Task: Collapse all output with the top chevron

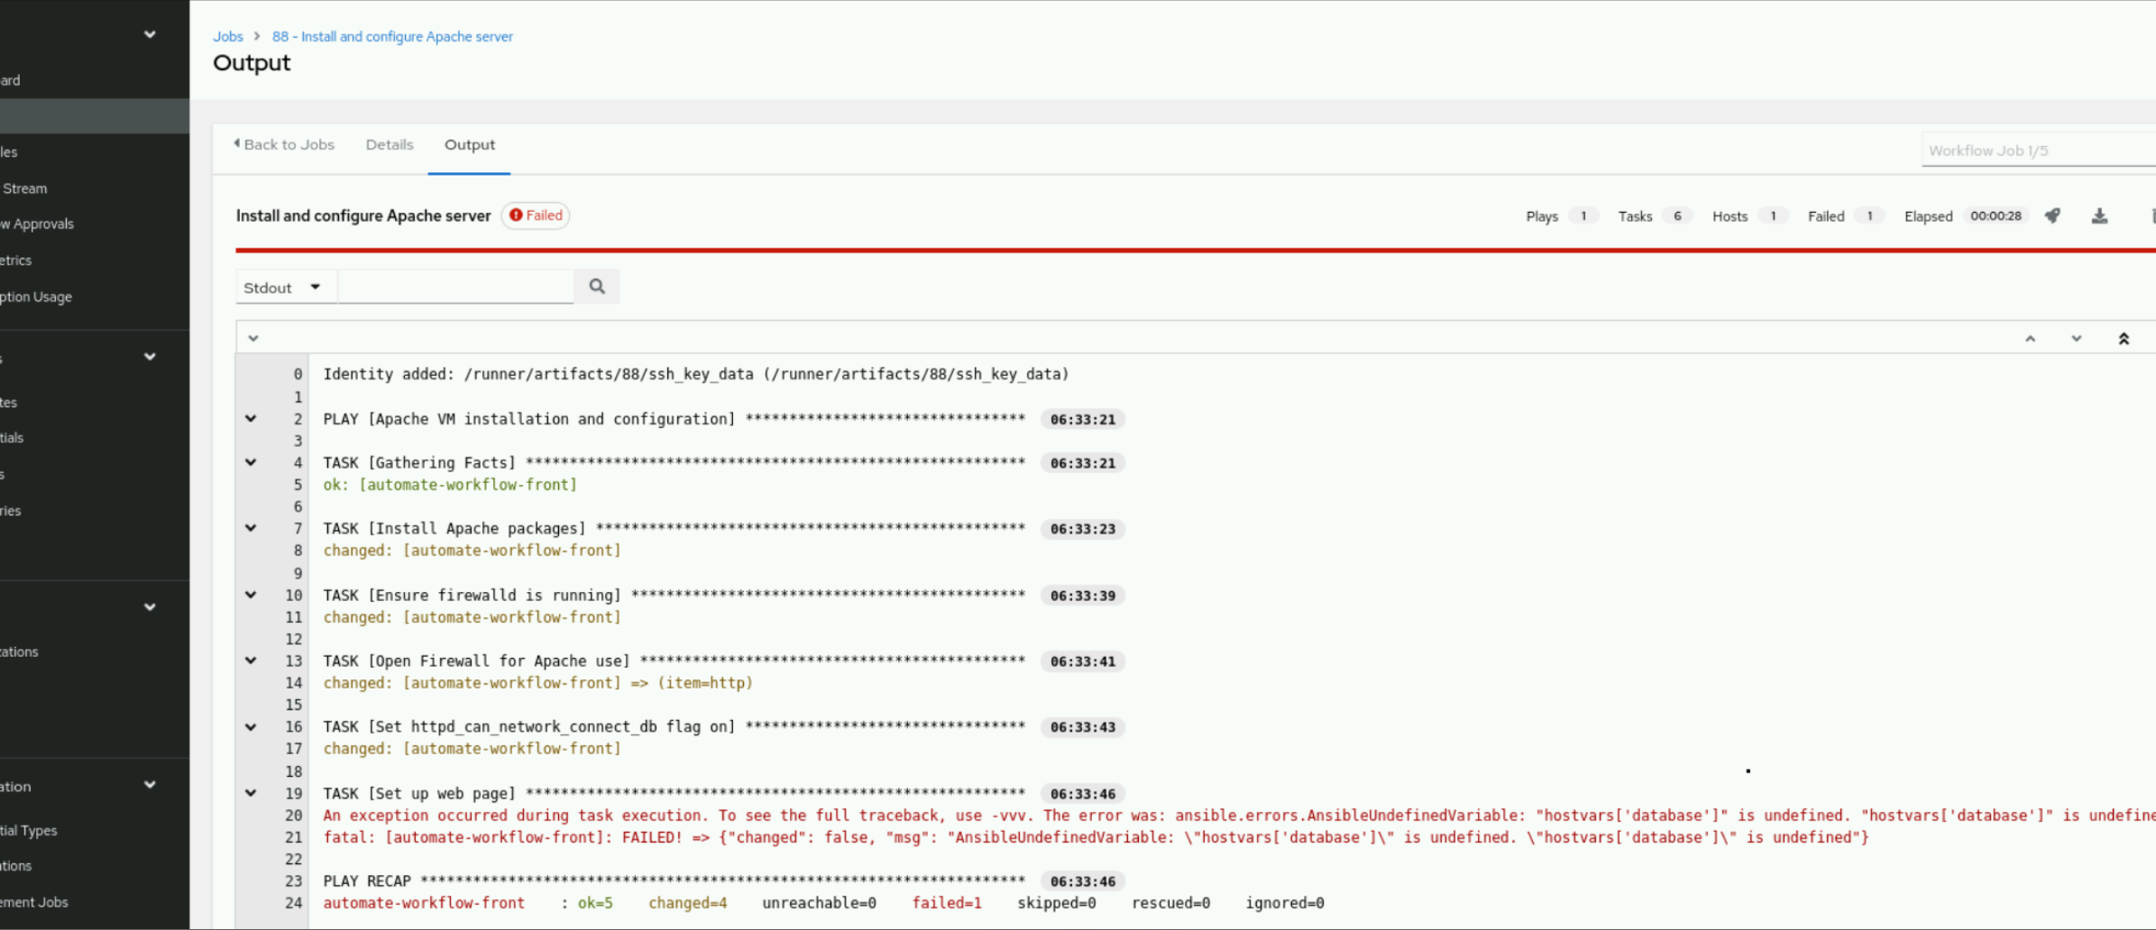Action: click(x=253, y=339)
